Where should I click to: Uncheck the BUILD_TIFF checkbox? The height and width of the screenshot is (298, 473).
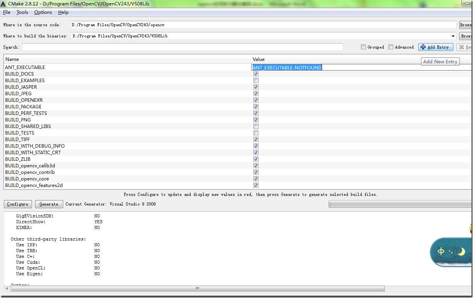(x=256, y=140)
